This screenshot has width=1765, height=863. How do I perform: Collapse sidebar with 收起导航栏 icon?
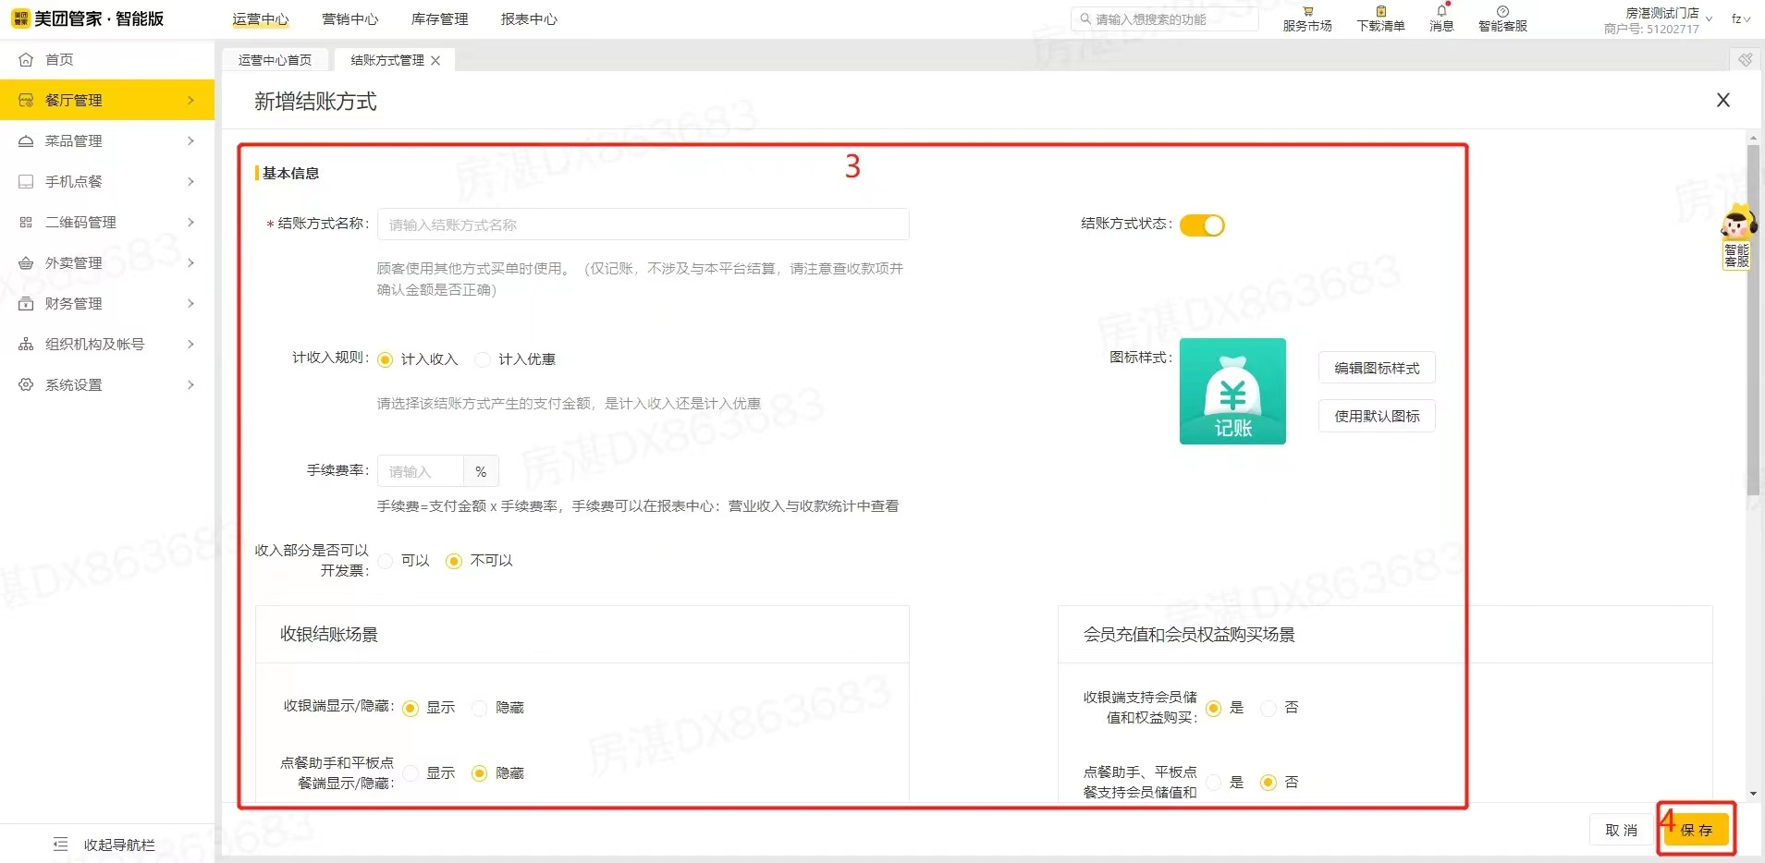[x=61, y=845]
